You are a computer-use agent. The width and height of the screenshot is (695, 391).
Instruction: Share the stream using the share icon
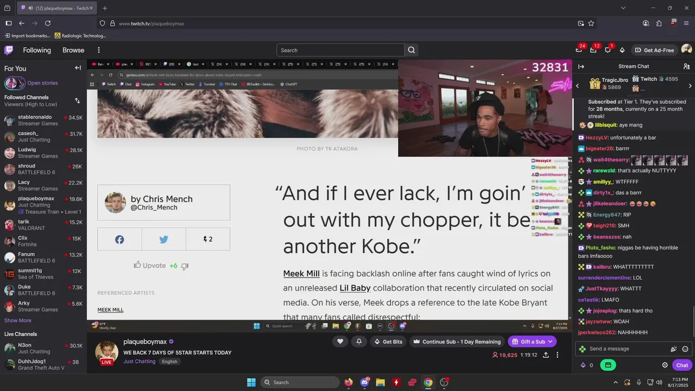click(546, 355)
